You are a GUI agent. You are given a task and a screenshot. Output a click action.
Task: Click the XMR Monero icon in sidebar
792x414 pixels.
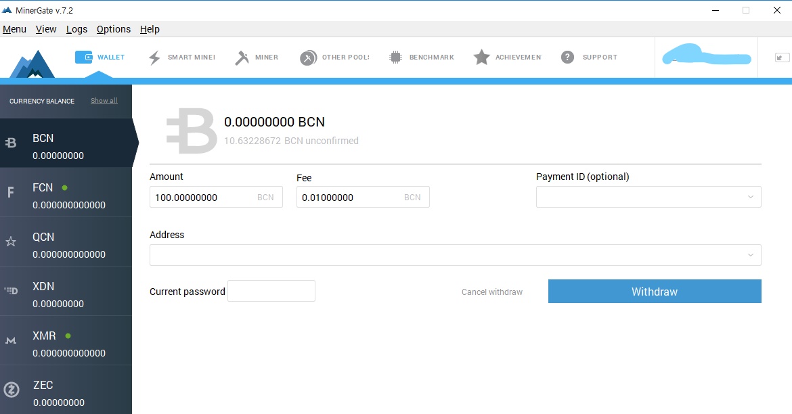[11, 340]
